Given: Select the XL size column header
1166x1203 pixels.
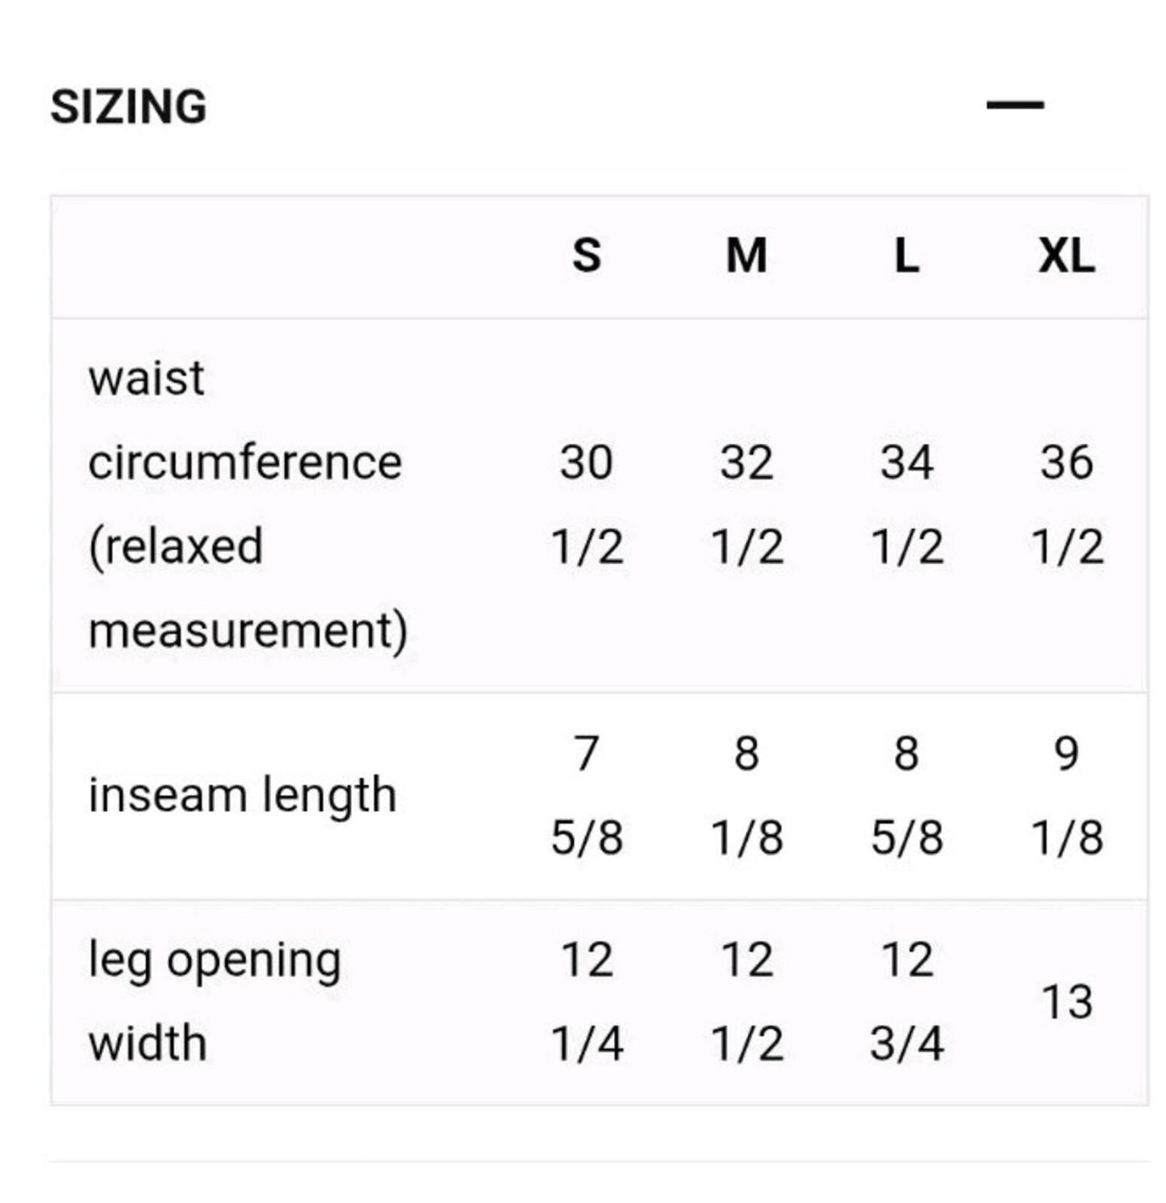Looking at the screenshot, I should coord(1067,256).
